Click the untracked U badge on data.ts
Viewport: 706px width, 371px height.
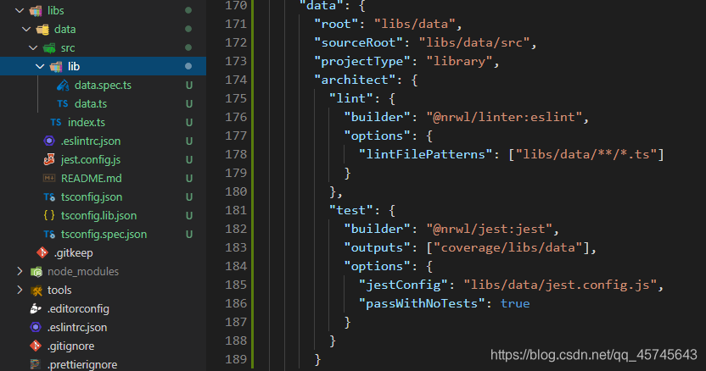click(x=189, y=104)
